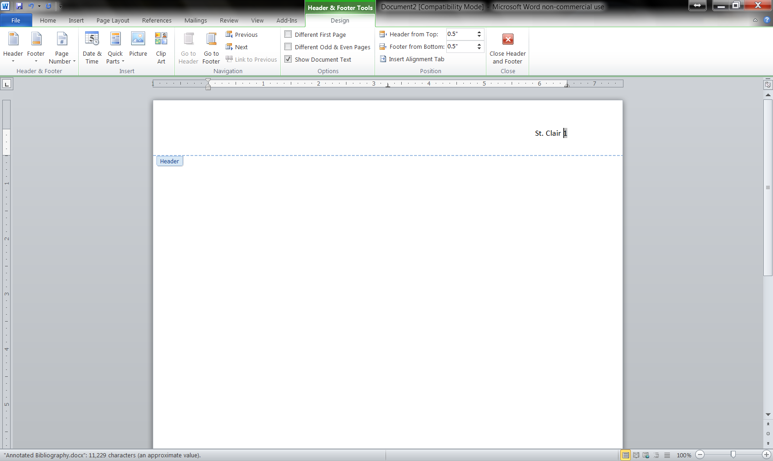Click Previous in Navigation group
The image size is (773, 461).
coord(242,35)
